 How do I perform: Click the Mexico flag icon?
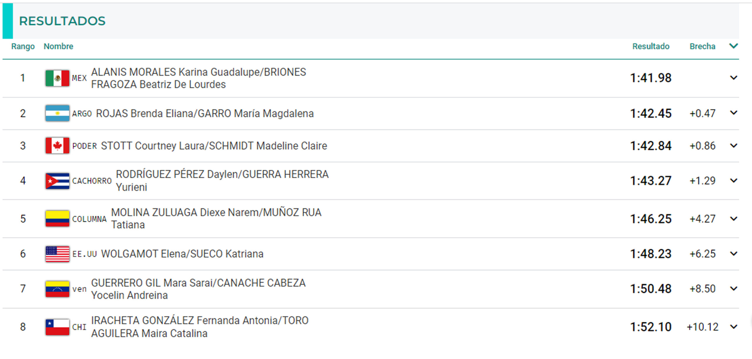57,78
